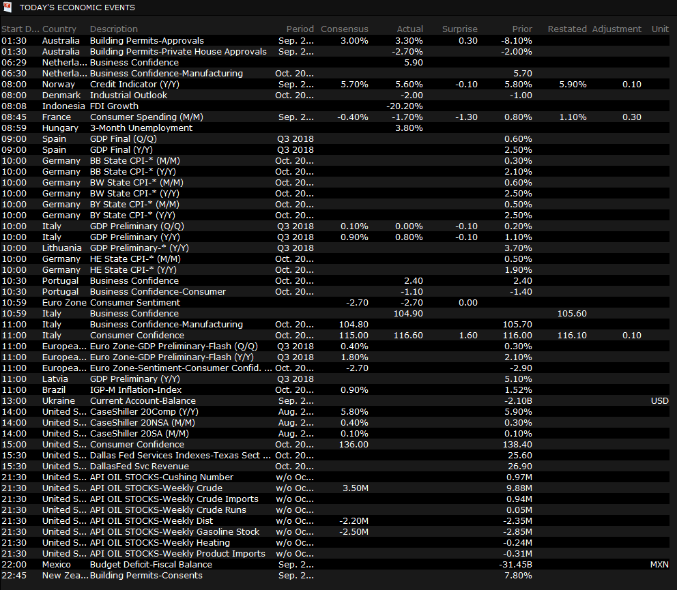The image size is (677, 590).
Task: Select the Mexico Budget Deficit-Fiscal Balance row
Action: (x=151, y=565)
